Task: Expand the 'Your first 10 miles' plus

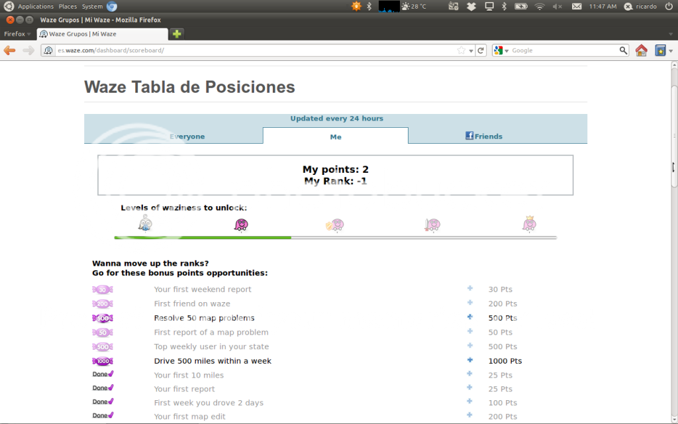Action: (470, 374)
